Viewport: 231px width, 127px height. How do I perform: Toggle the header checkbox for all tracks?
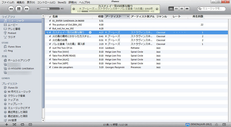[50, 17]
